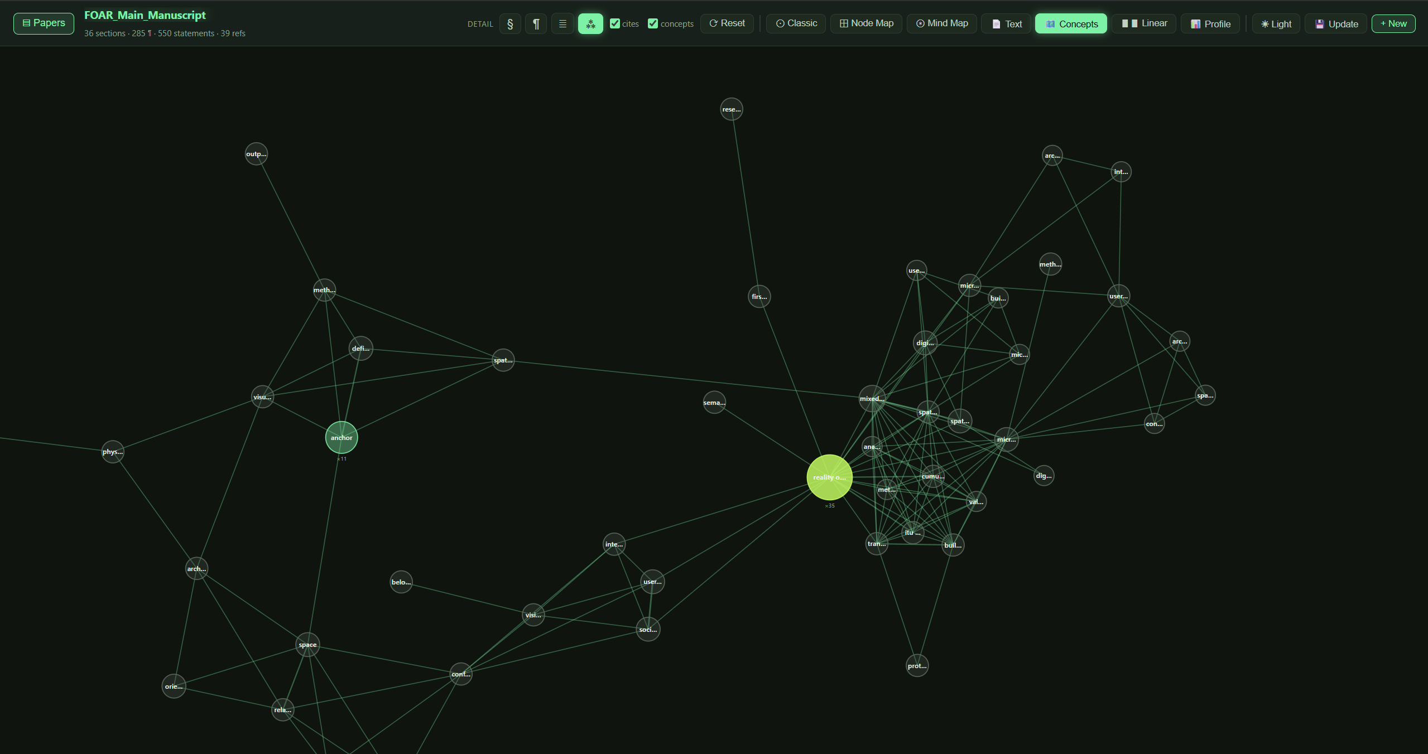This screenshot has width=1428, height=754.
Task: Click the 'bui...' concept node
Action: 998,298
